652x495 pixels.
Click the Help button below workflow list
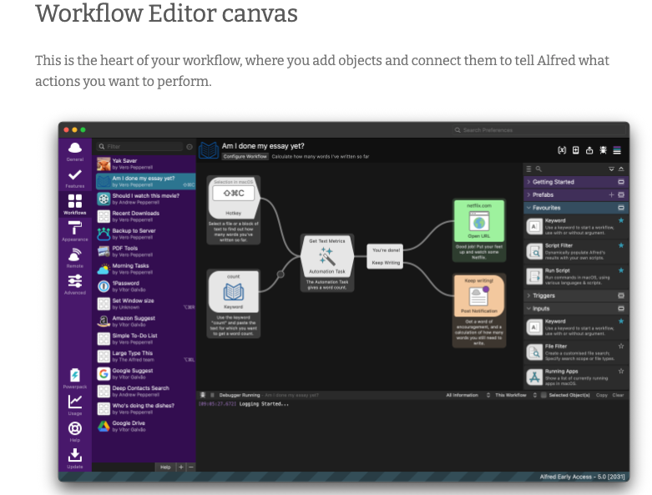pyautogui.click(x=165, y=467)
